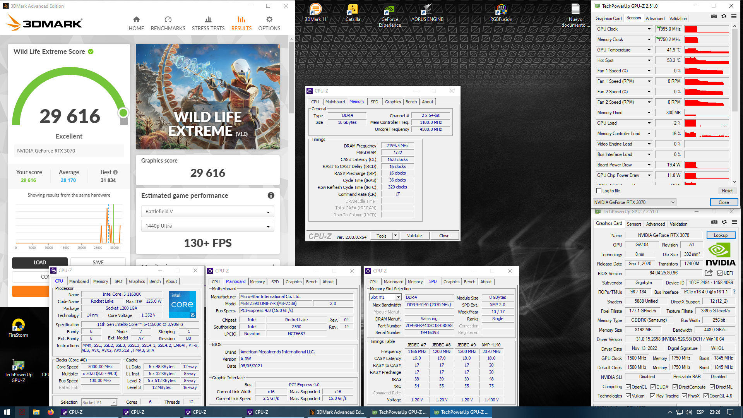Expand Battlefield V game dropdown
The height and width of the screenshot is (418, 743).
point(207,212)
